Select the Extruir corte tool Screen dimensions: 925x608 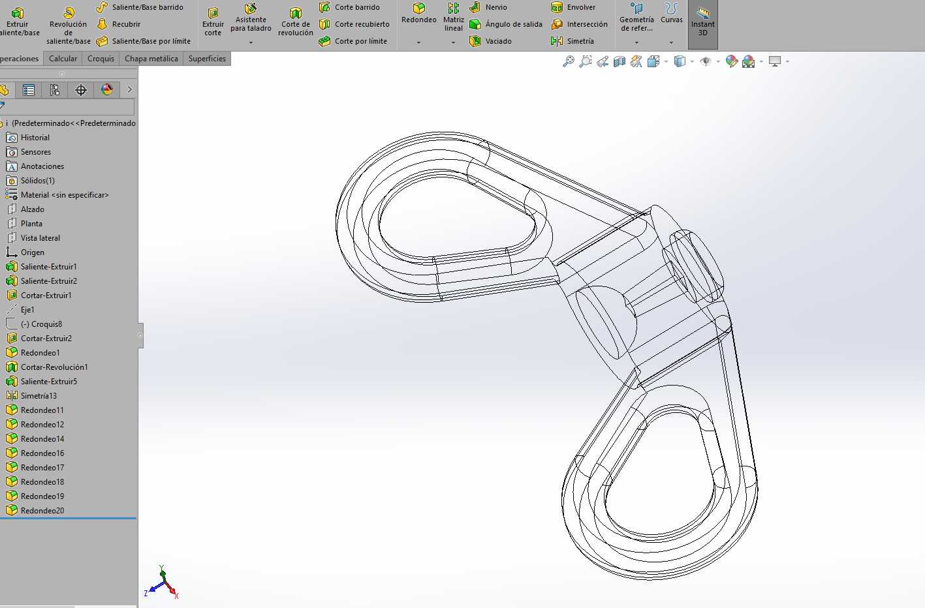tap(213, 22)
